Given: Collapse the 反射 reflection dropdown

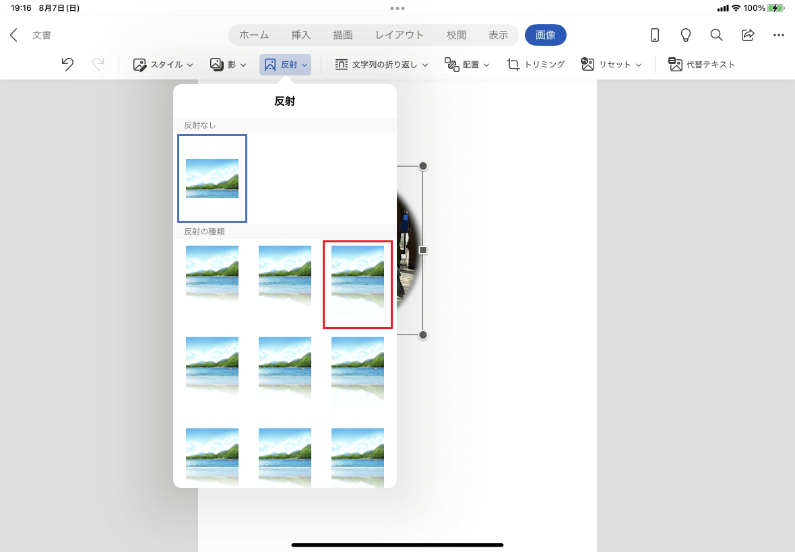Looking at the screenshot, I should (286, 65).
